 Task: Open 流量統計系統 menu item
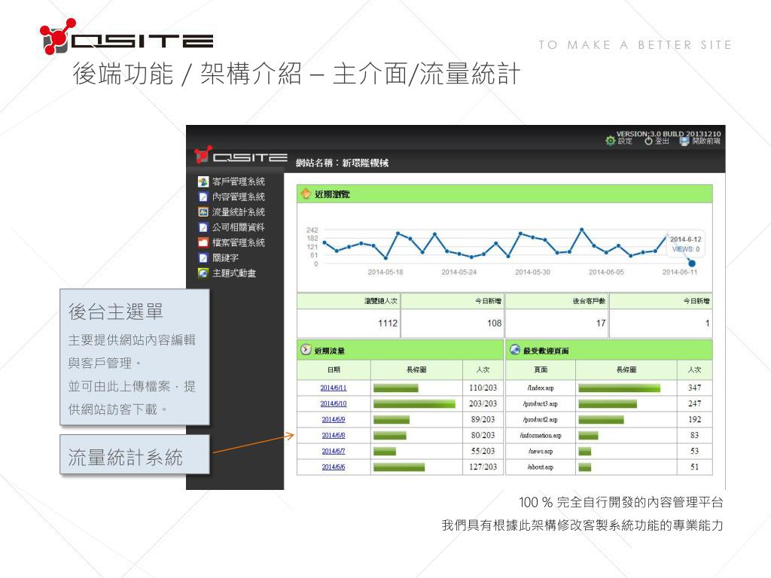[239, 212]
